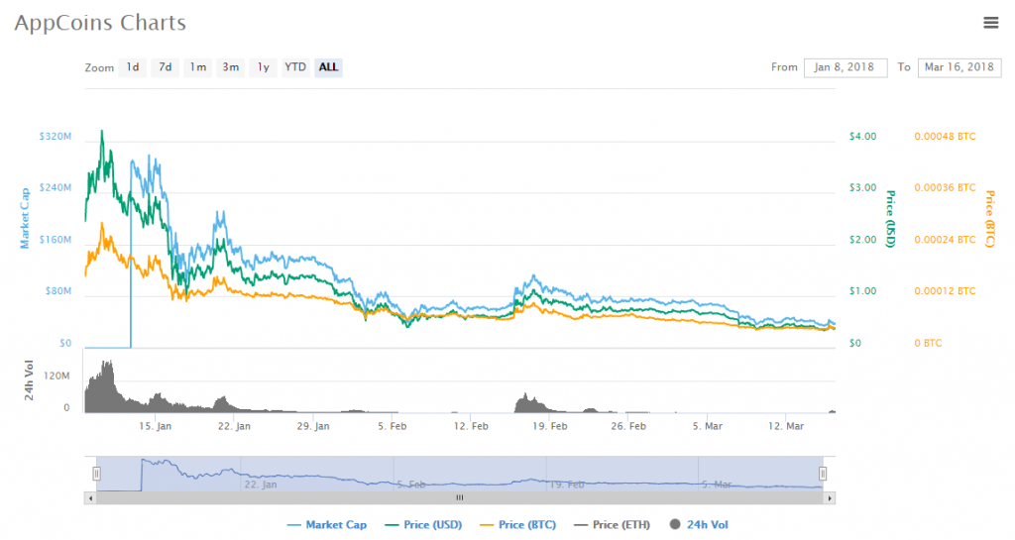Click the AppCoins Charts title
The height and width of the screenshot is (540, 1015).
[x=100, y=23]
